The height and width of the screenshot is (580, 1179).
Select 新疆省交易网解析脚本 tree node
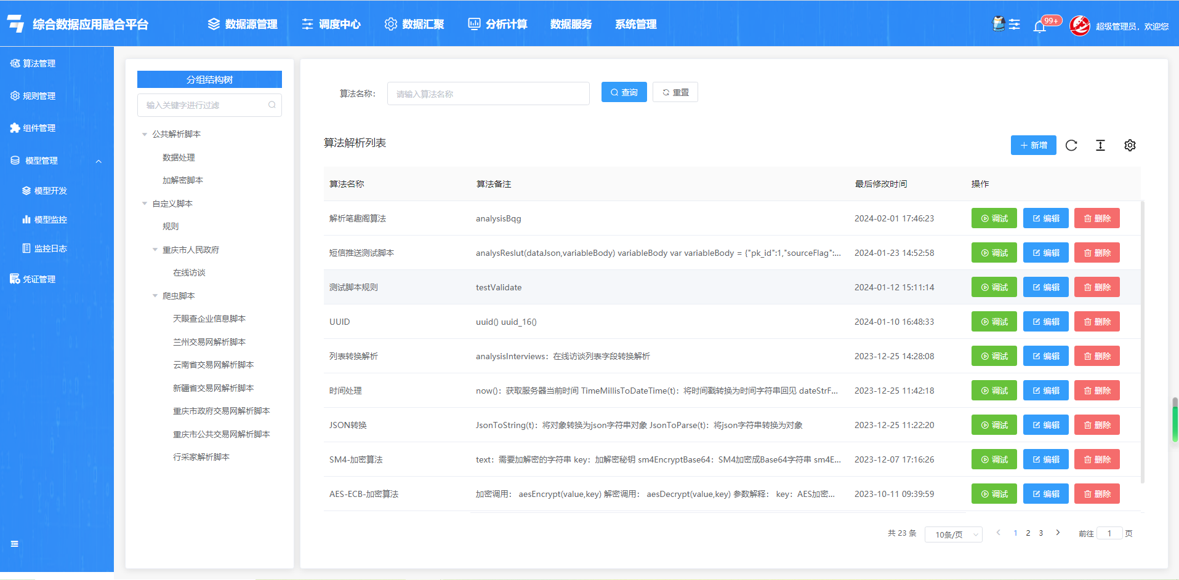pos(214,388)
